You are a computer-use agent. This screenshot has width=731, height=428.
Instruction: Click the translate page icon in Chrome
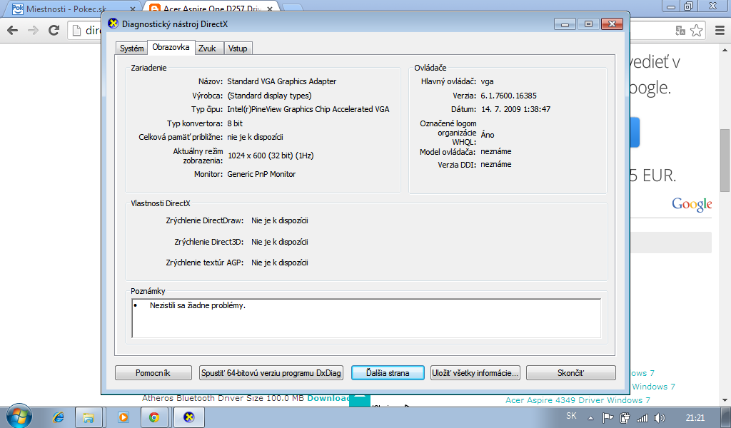point(680,30)
